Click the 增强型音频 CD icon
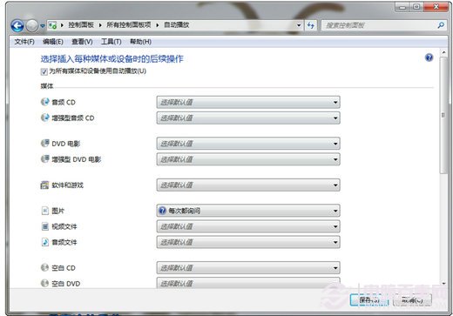 [45, 118]
